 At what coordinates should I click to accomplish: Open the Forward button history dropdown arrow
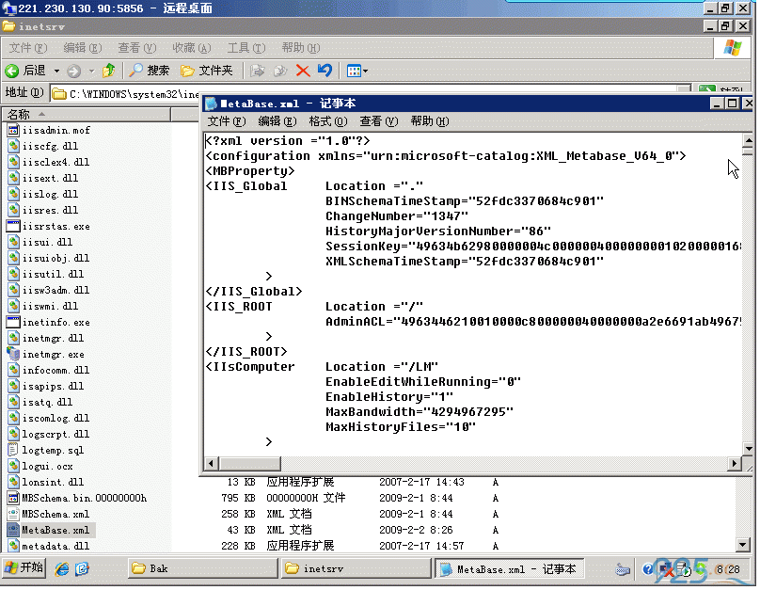[91, 72]
